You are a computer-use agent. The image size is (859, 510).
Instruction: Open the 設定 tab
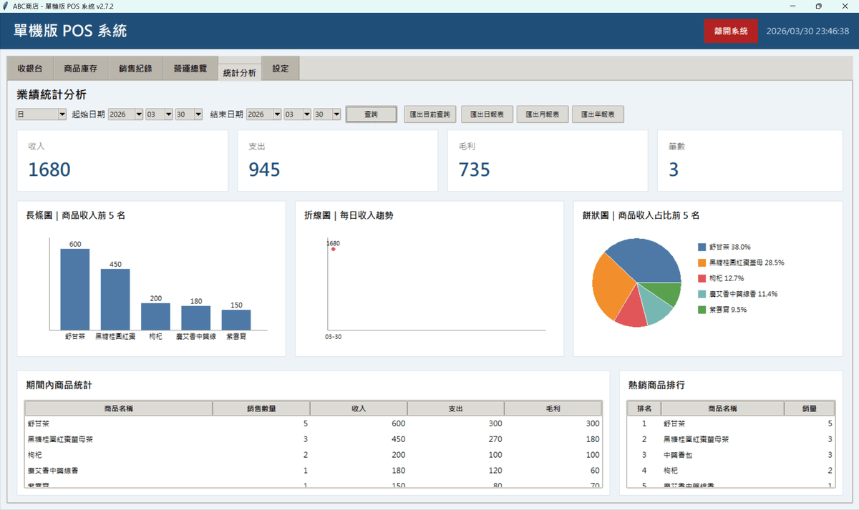tap(280, 69)
